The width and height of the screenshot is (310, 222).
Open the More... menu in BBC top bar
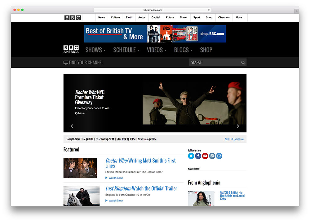click(240, 17)
